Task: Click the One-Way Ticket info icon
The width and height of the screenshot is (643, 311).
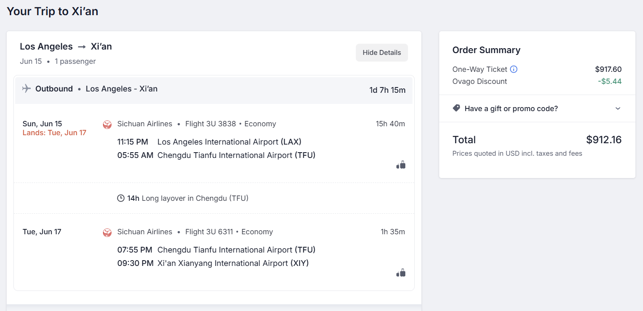Action: point(514,69)
